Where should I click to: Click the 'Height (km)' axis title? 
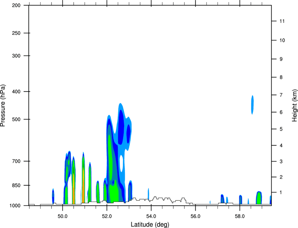[294, 106]
